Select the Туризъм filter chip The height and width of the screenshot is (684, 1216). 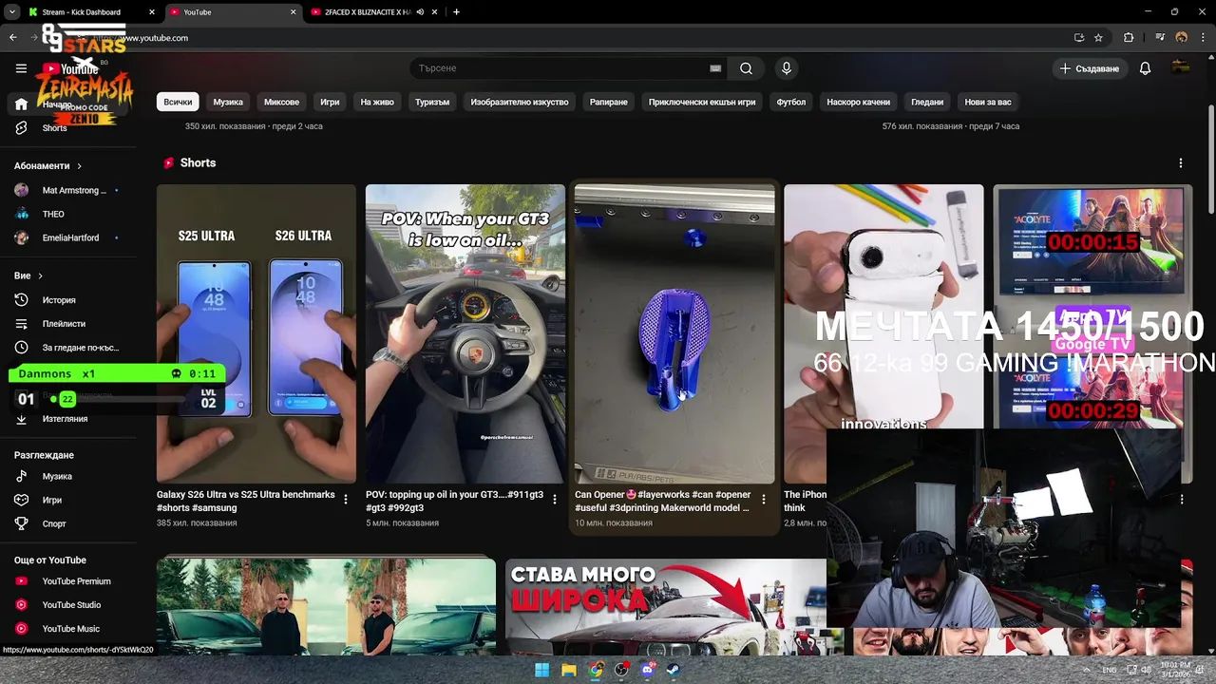432,102
